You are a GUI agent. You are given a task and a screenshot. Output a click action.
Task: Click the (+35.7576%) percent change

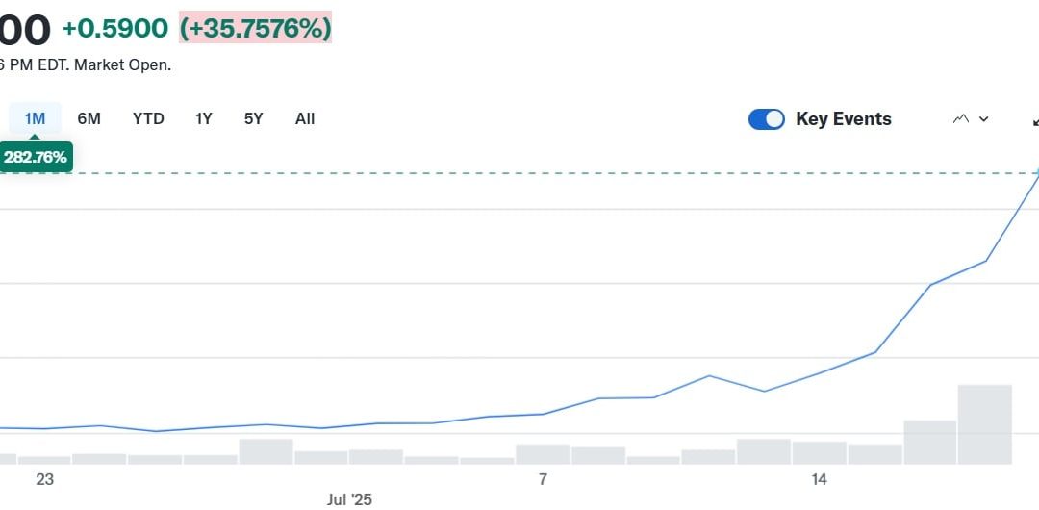[x=255, y=29]
